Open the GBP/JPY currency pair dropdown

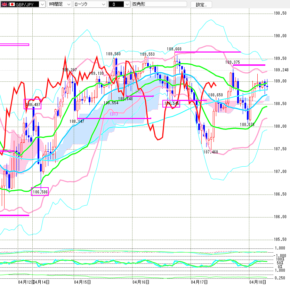[42, 5]
